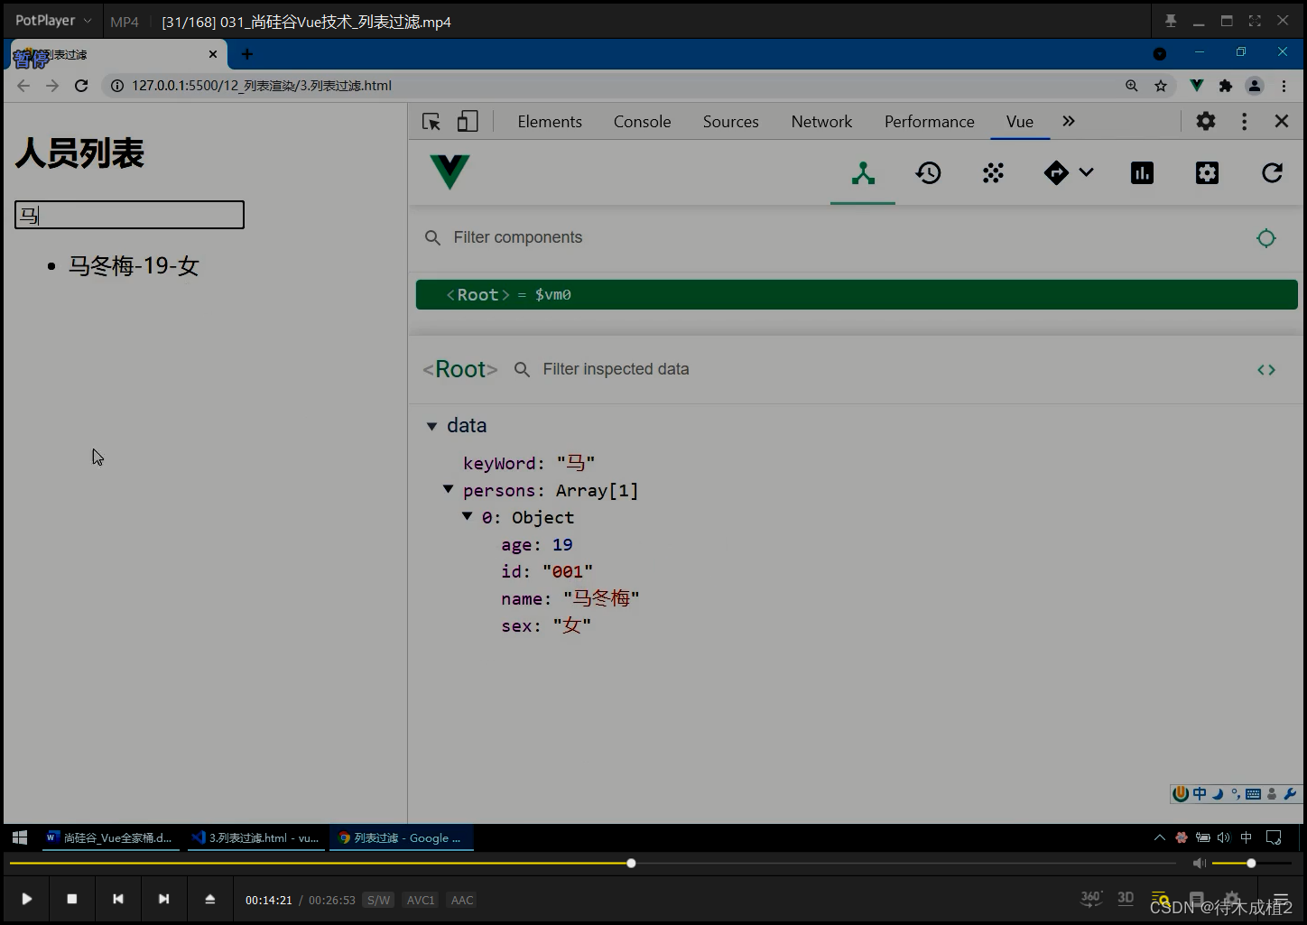
Task: Go forward in browser history
Action: click(x=52, y=86)
